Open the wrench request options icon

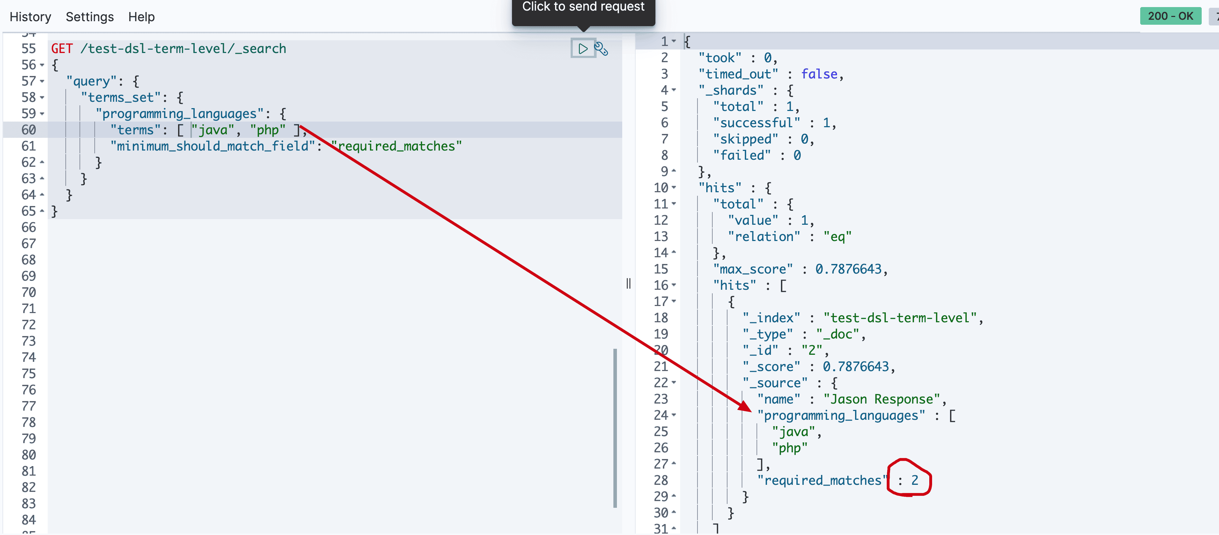click(x=601, y=48)
